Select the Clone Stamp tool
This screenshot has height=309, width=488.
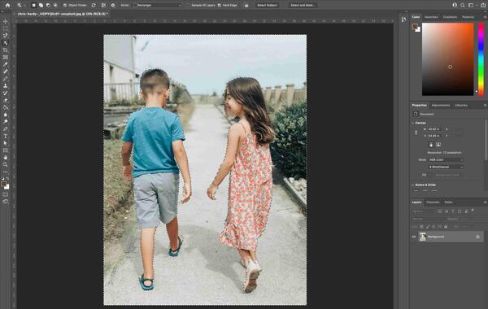point(6,86)
